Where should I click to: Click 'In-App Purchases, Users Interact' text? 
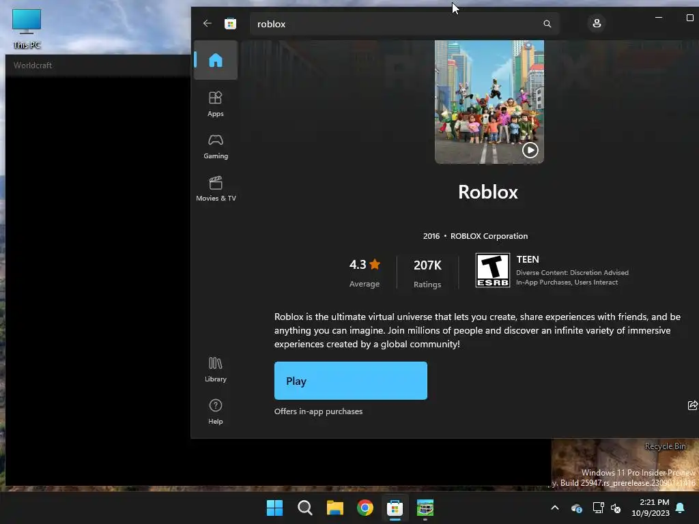pos(567,282)
